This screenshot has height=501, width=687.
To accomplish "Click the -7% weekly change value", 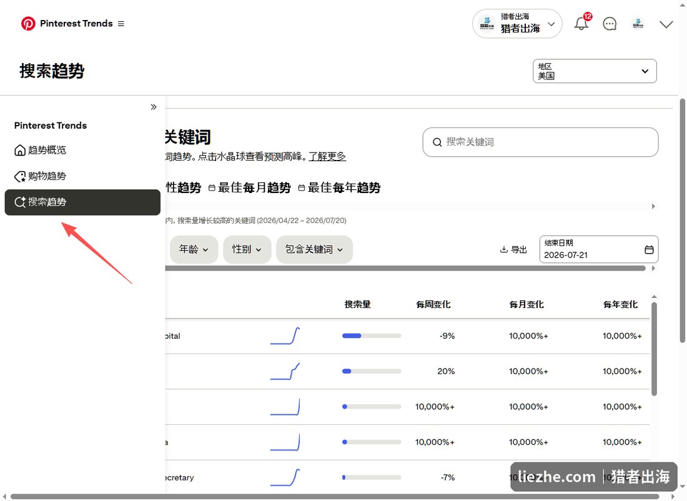I will pyautogui.click(x=448, y=477).
